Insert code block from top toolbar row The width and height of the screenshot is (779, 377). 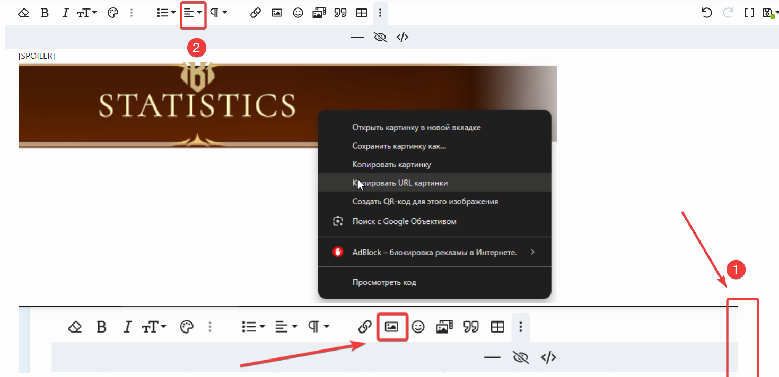click(402, 37)
